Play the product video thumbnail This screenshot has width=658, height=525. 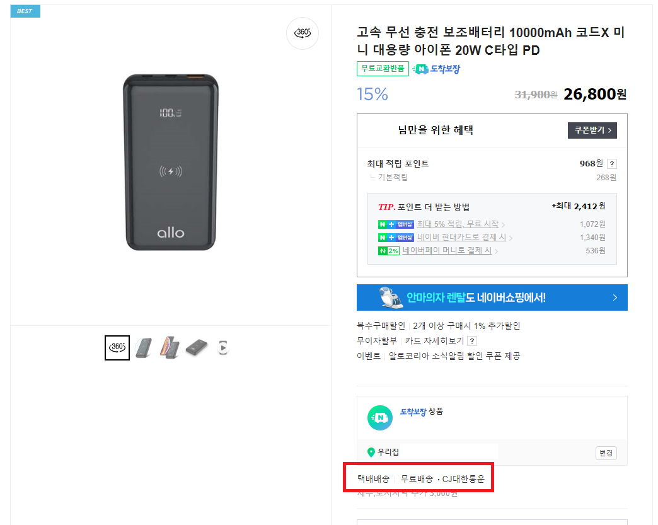tap(223, 347)
